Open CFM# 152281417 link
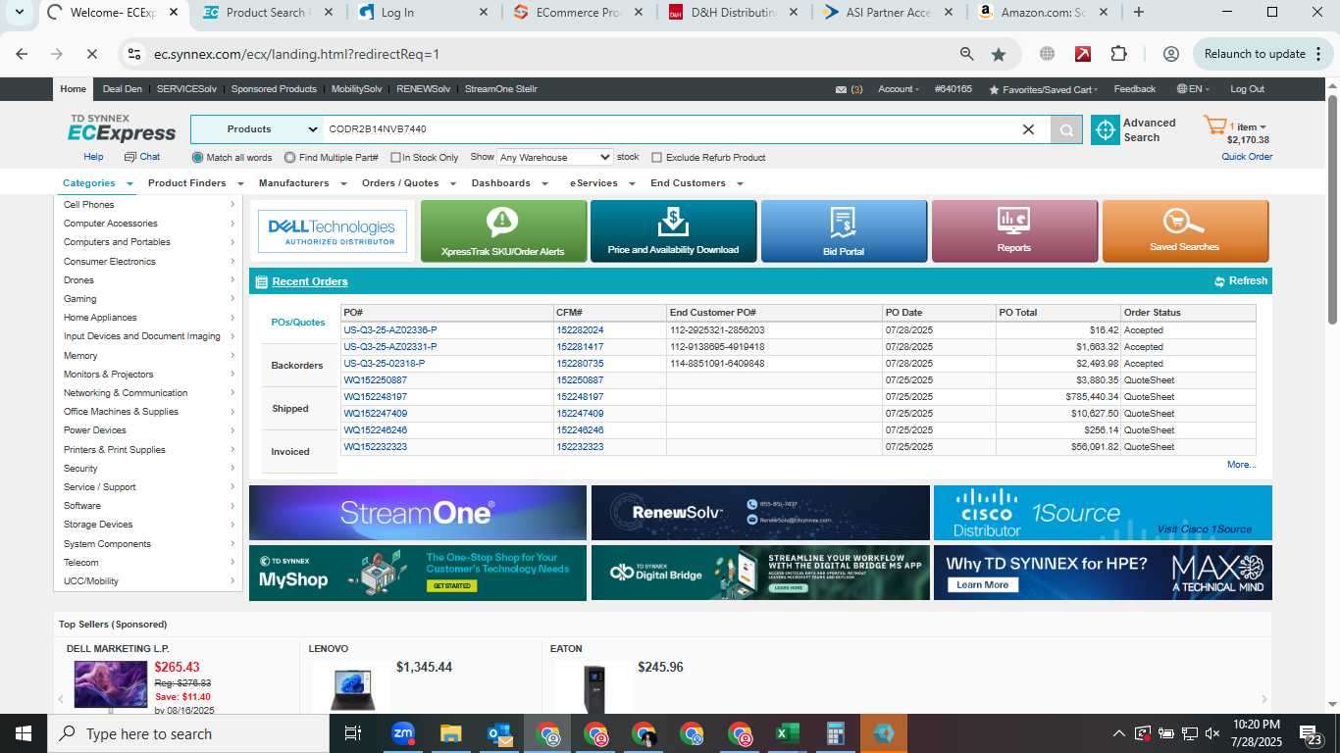This screenshot has height=753, width=1340. pyautogui.click(x=580, y=347)
